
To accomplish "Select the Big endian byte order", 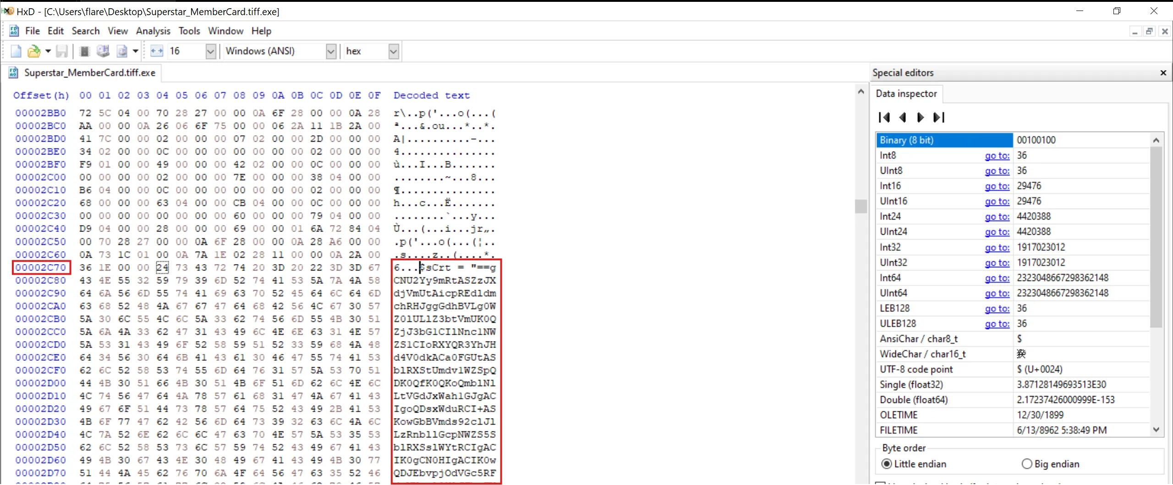I will (1027, 464).
